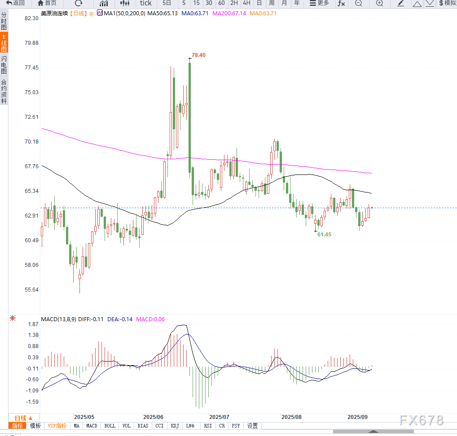Zoom out the chart with minus magnifier
Image resolution: width=457 pixels, height=436 pixels.
point(359,3)
